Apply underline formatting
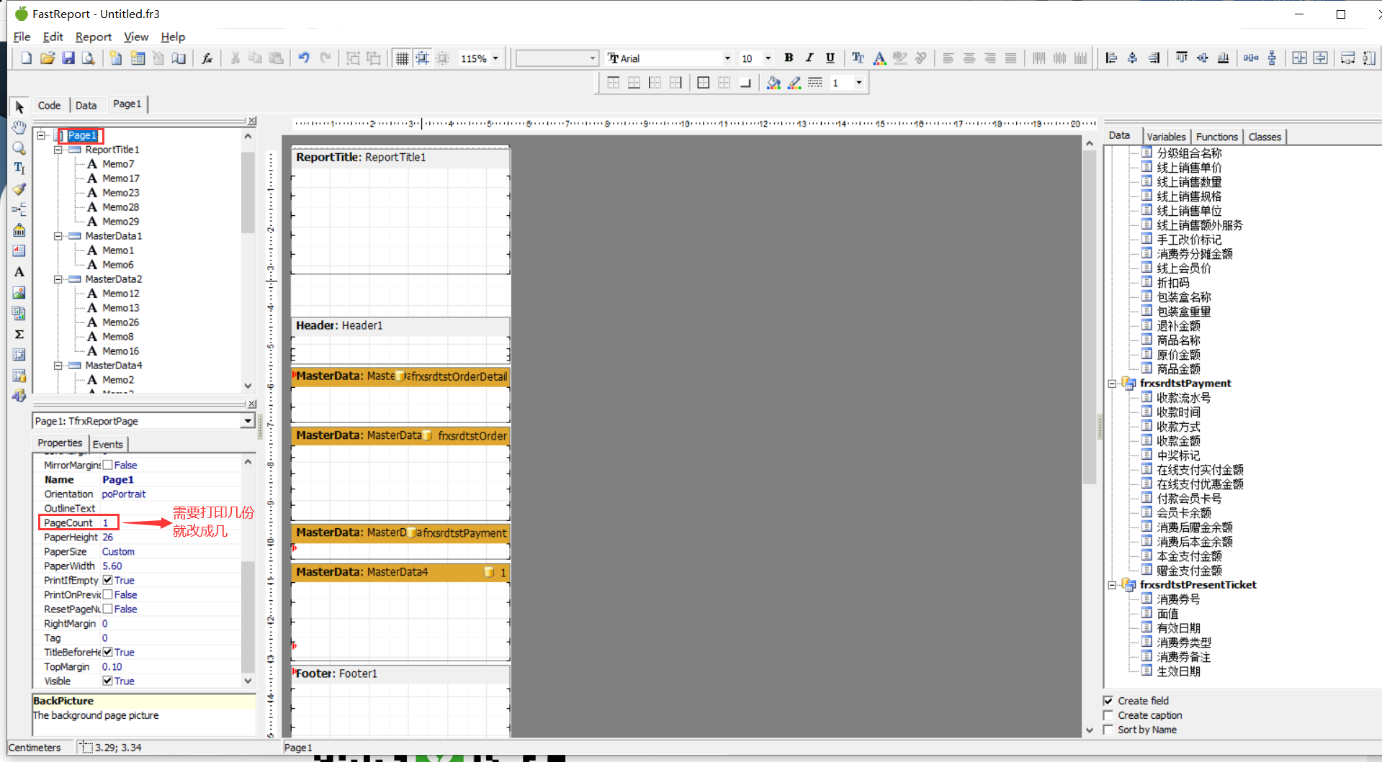The width and height of the screenshot is (1382, 762). [x=830, y=58]
